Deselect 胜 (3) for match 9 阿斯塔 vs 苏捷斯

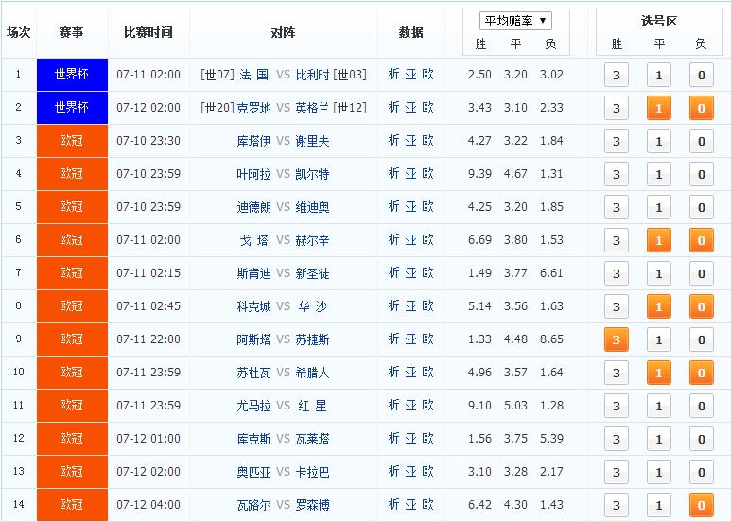(x=617, y=339)
